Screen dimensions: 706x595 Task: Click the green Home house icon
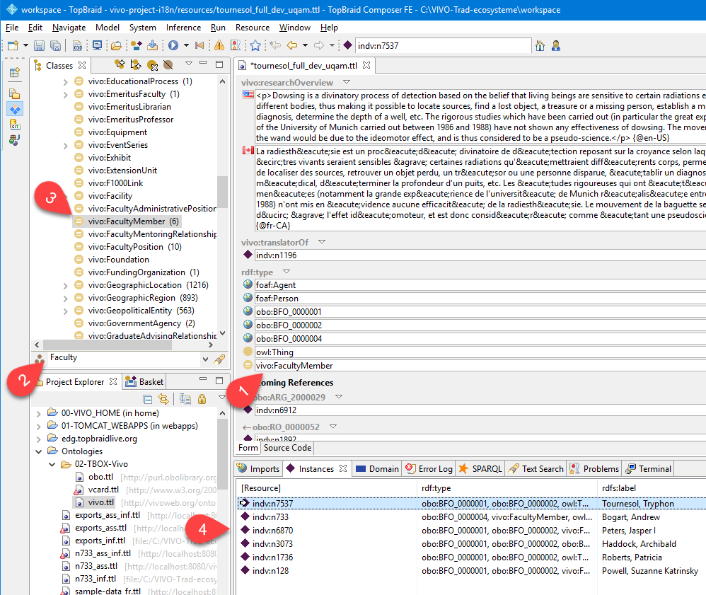point(540,45)
